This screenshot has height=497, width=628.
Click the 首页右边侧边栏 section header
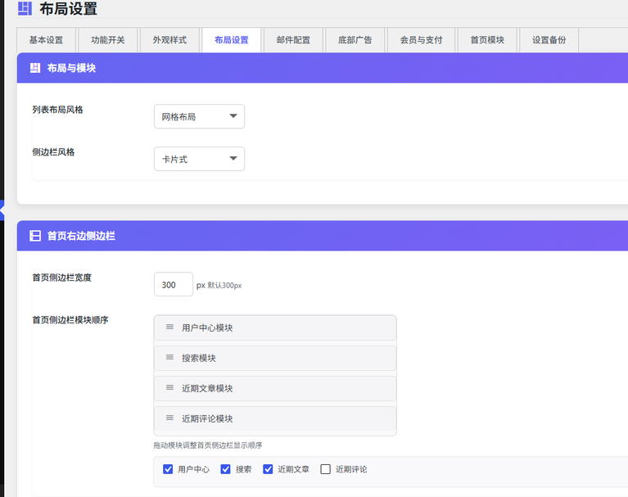tap(323, 236)
